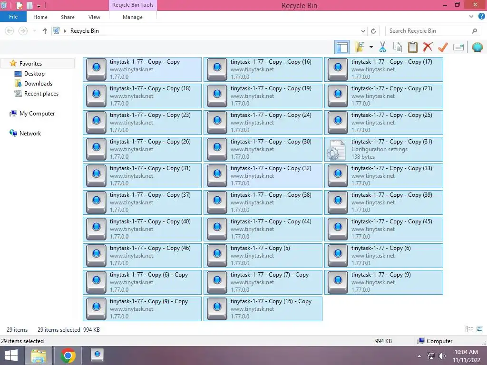Select tinytask-1-77 - Copy (9) file
Image resolution: width=487 pixels, height=365 pixels.
point(384,282)
